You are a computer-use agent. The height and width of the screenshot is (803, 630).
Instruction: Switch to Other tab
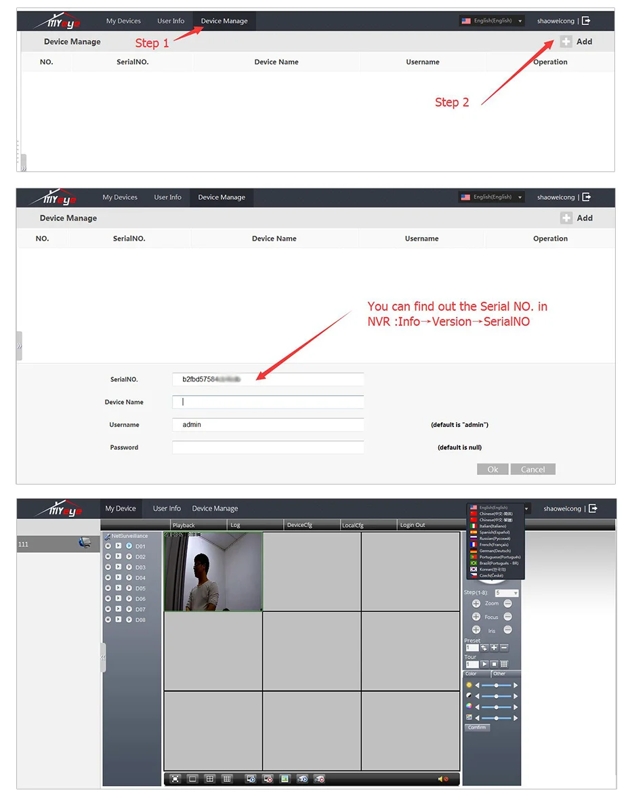click(505, 674)
